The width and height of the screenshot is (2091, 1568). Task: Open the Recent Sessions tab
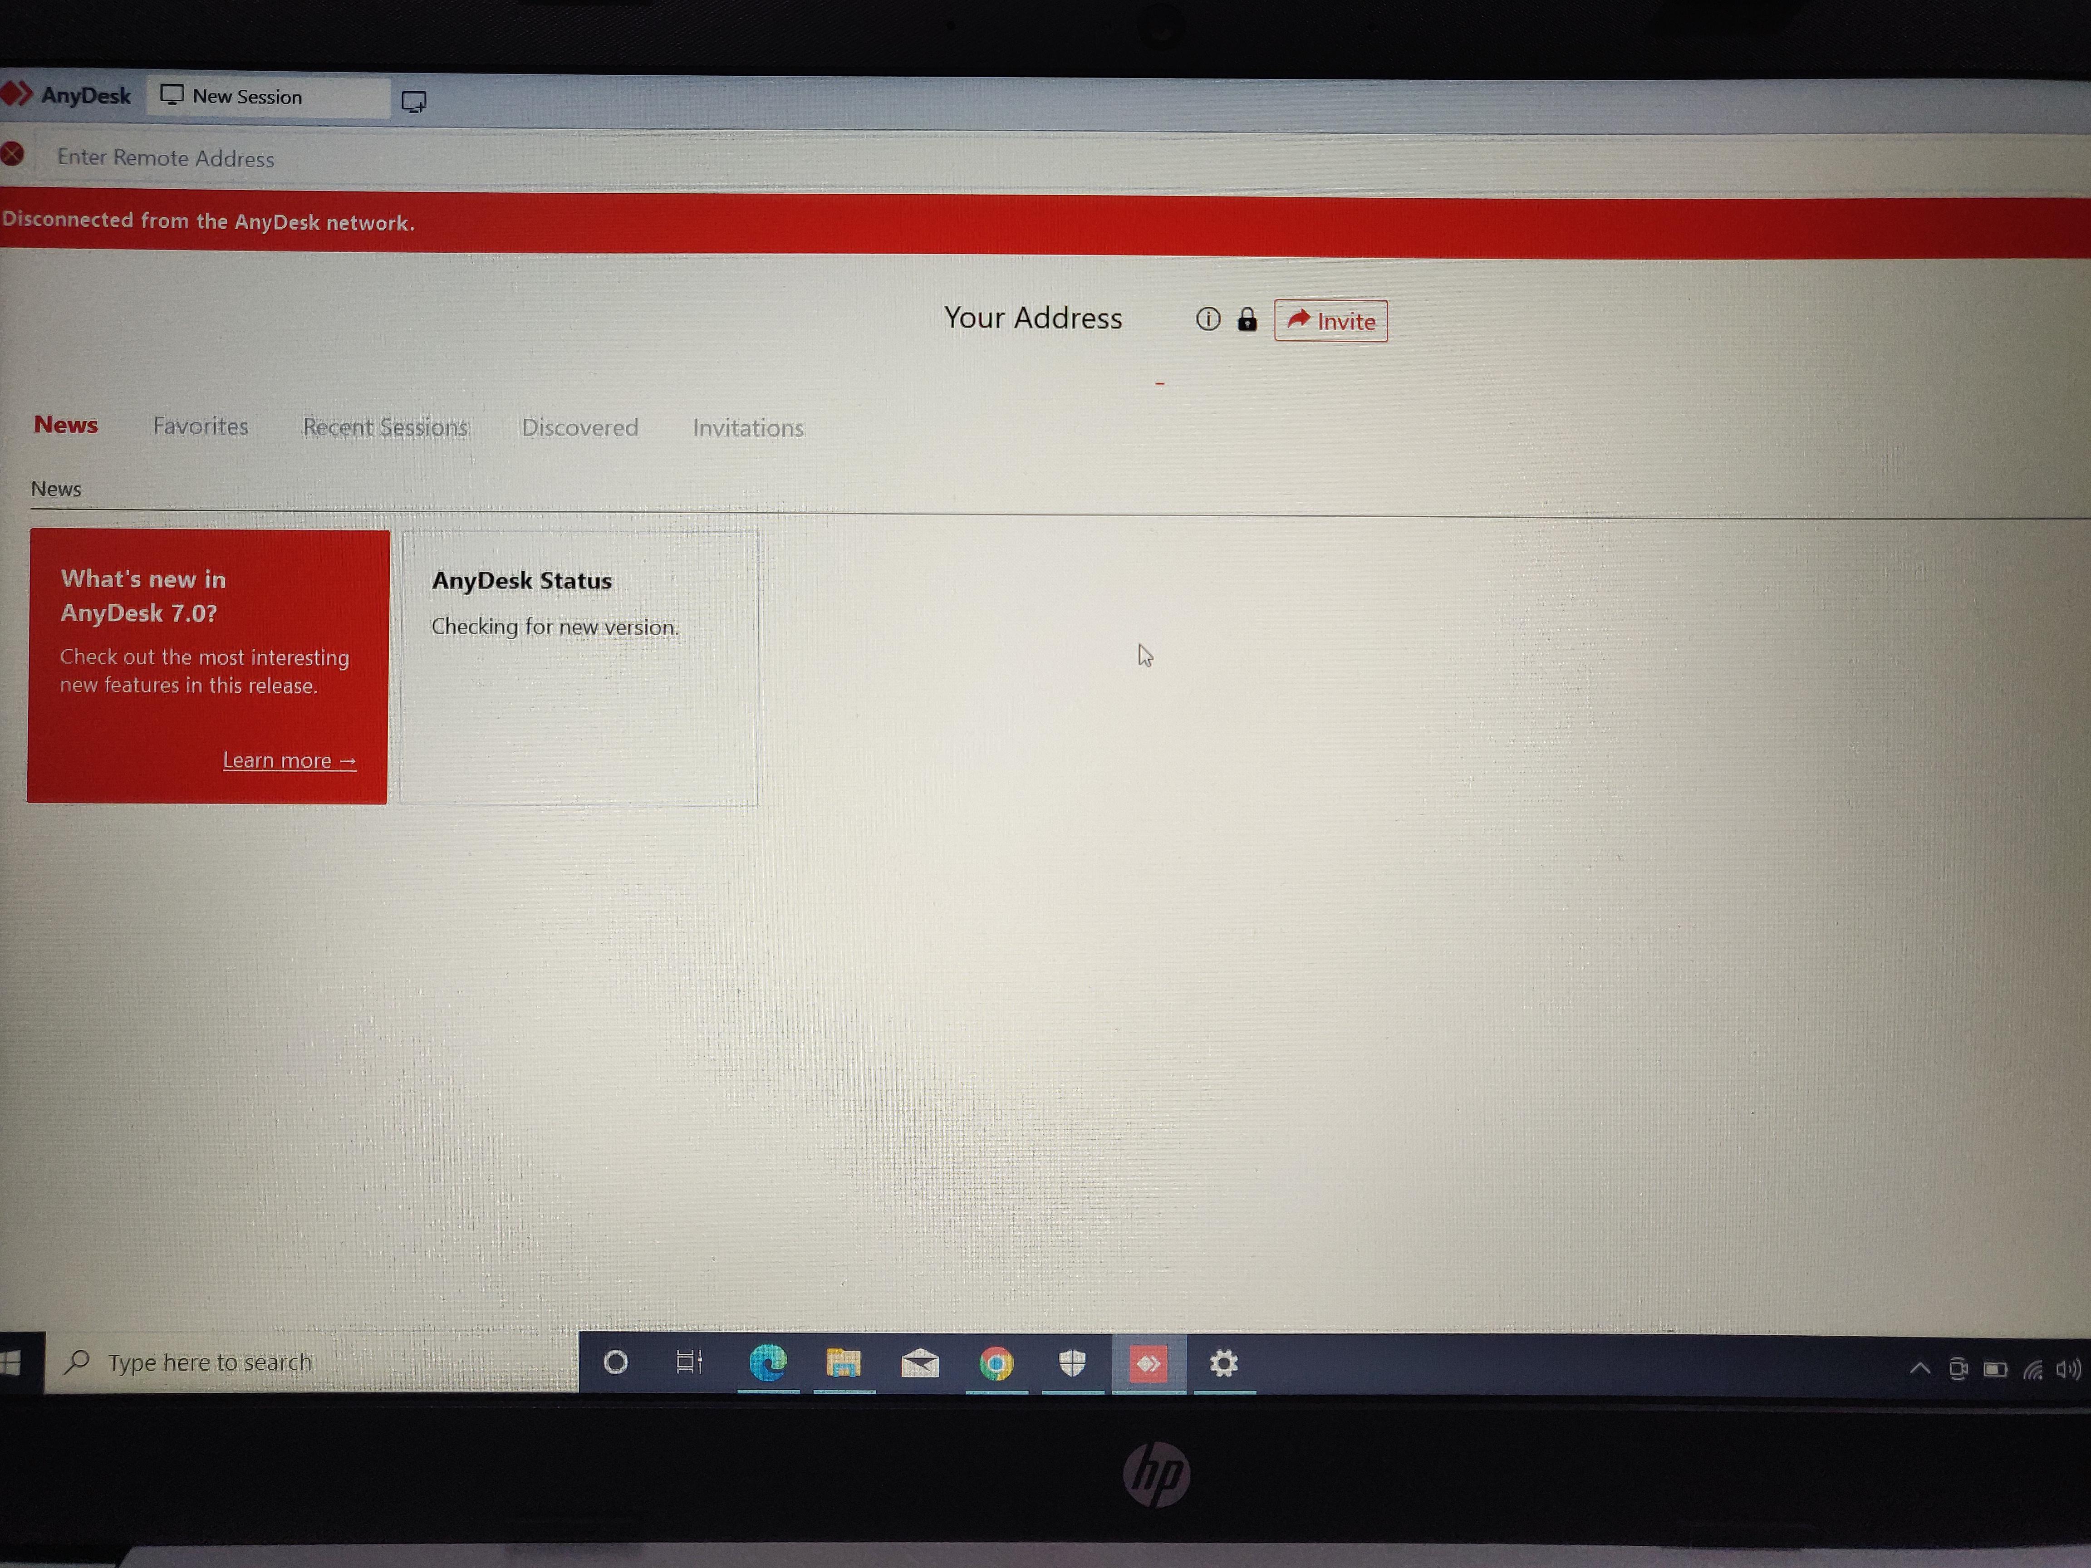click(x=385, y=427)
